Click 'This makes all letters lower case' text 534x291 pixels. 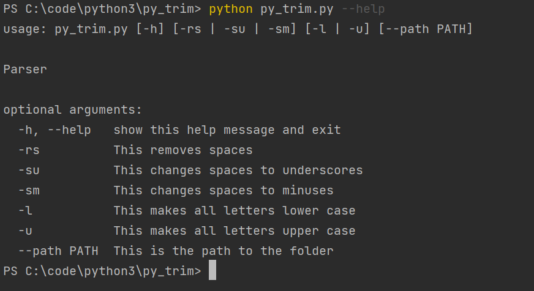235,211
